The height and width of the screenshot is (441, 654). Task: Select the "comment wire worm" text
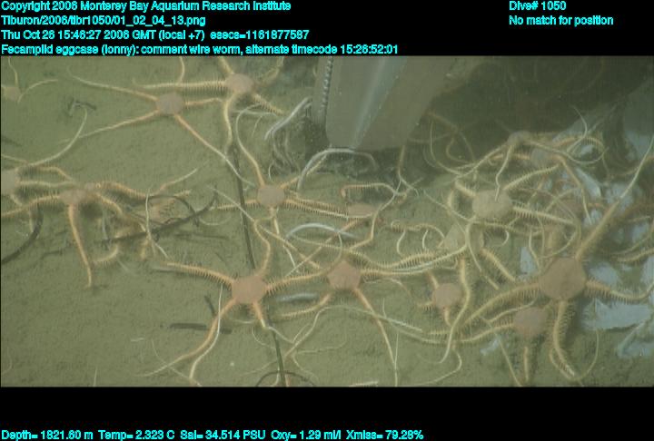(x=191, y=50)
